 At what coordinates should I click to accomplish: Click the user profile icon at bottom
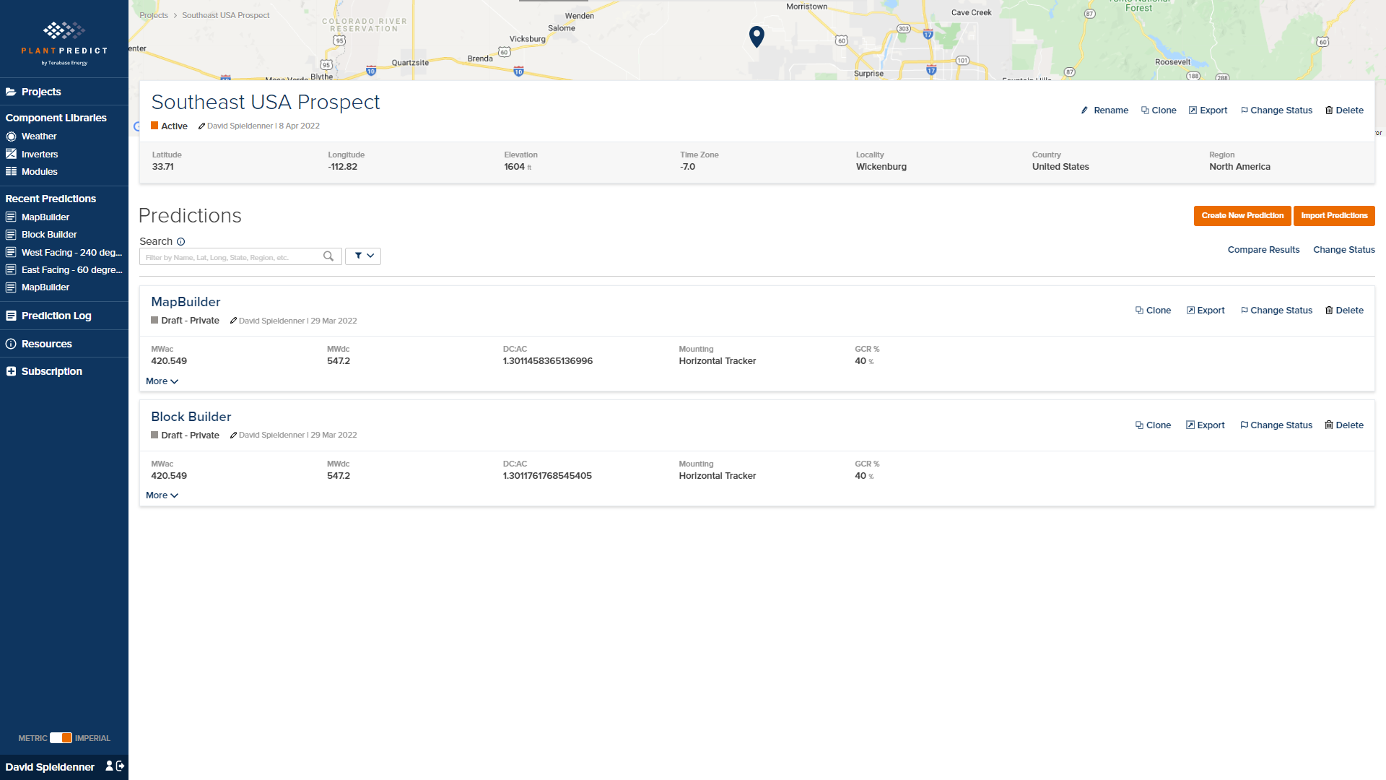point(109,766)
